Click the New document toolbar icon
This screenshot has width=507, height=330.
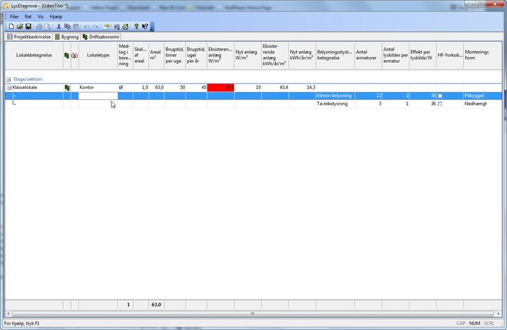click(11, 27)
